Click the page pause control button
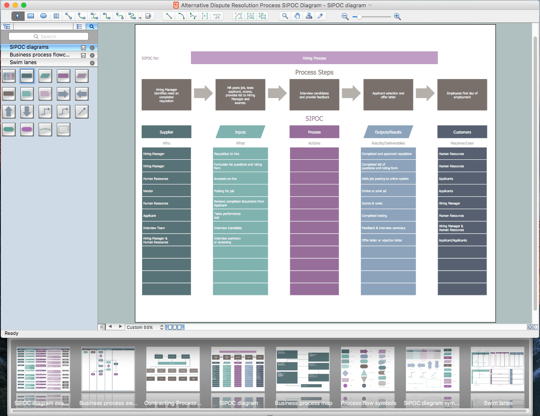This screenshot has height=416, width=540. click(x=101, y=327)
